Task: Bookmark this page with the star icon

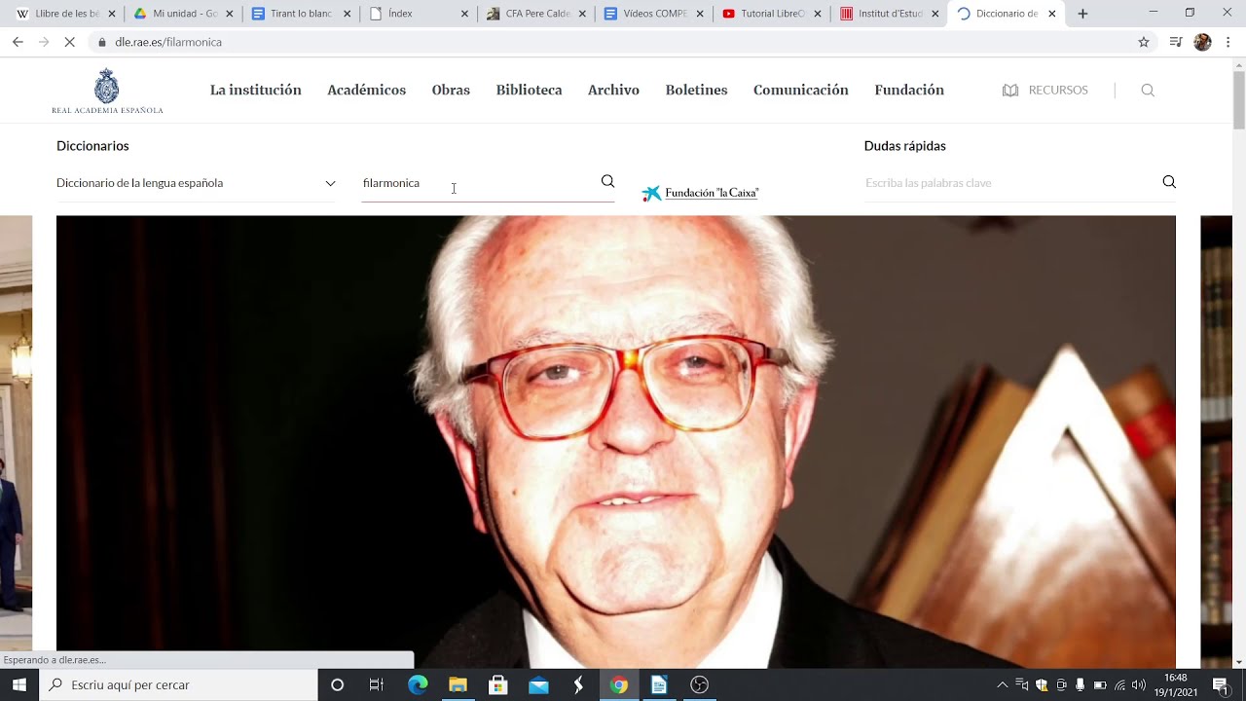Action: tap(1144, 42)
